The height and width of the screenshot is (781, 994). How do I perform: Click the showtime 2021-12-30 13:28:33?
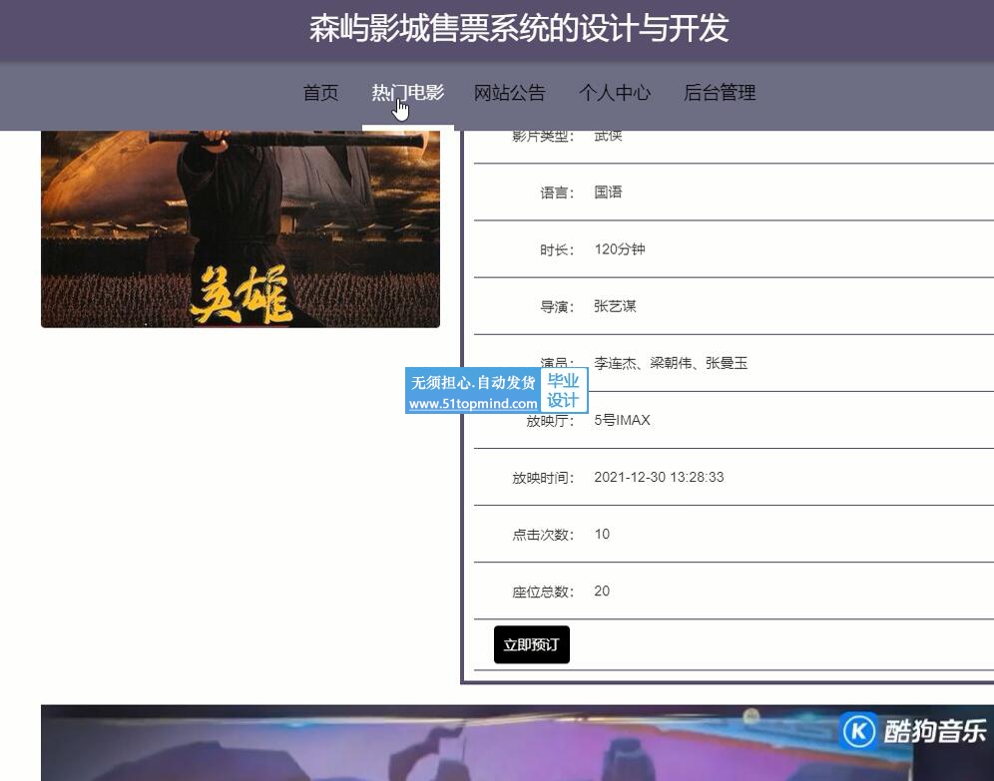tap(659, 477)
